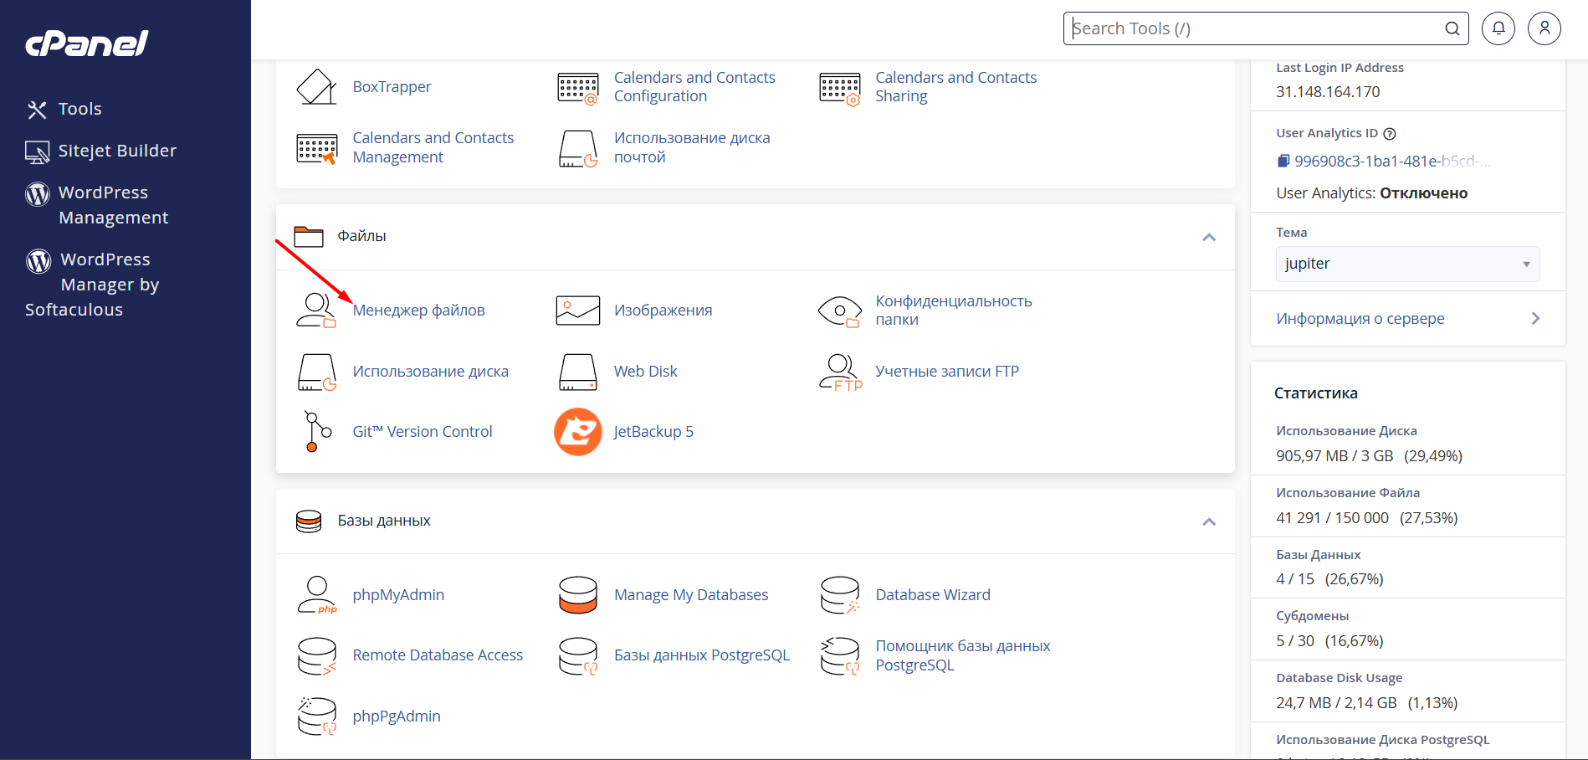Click the disk usage value 905,97 MB / 3 GB

[1334, 456]
